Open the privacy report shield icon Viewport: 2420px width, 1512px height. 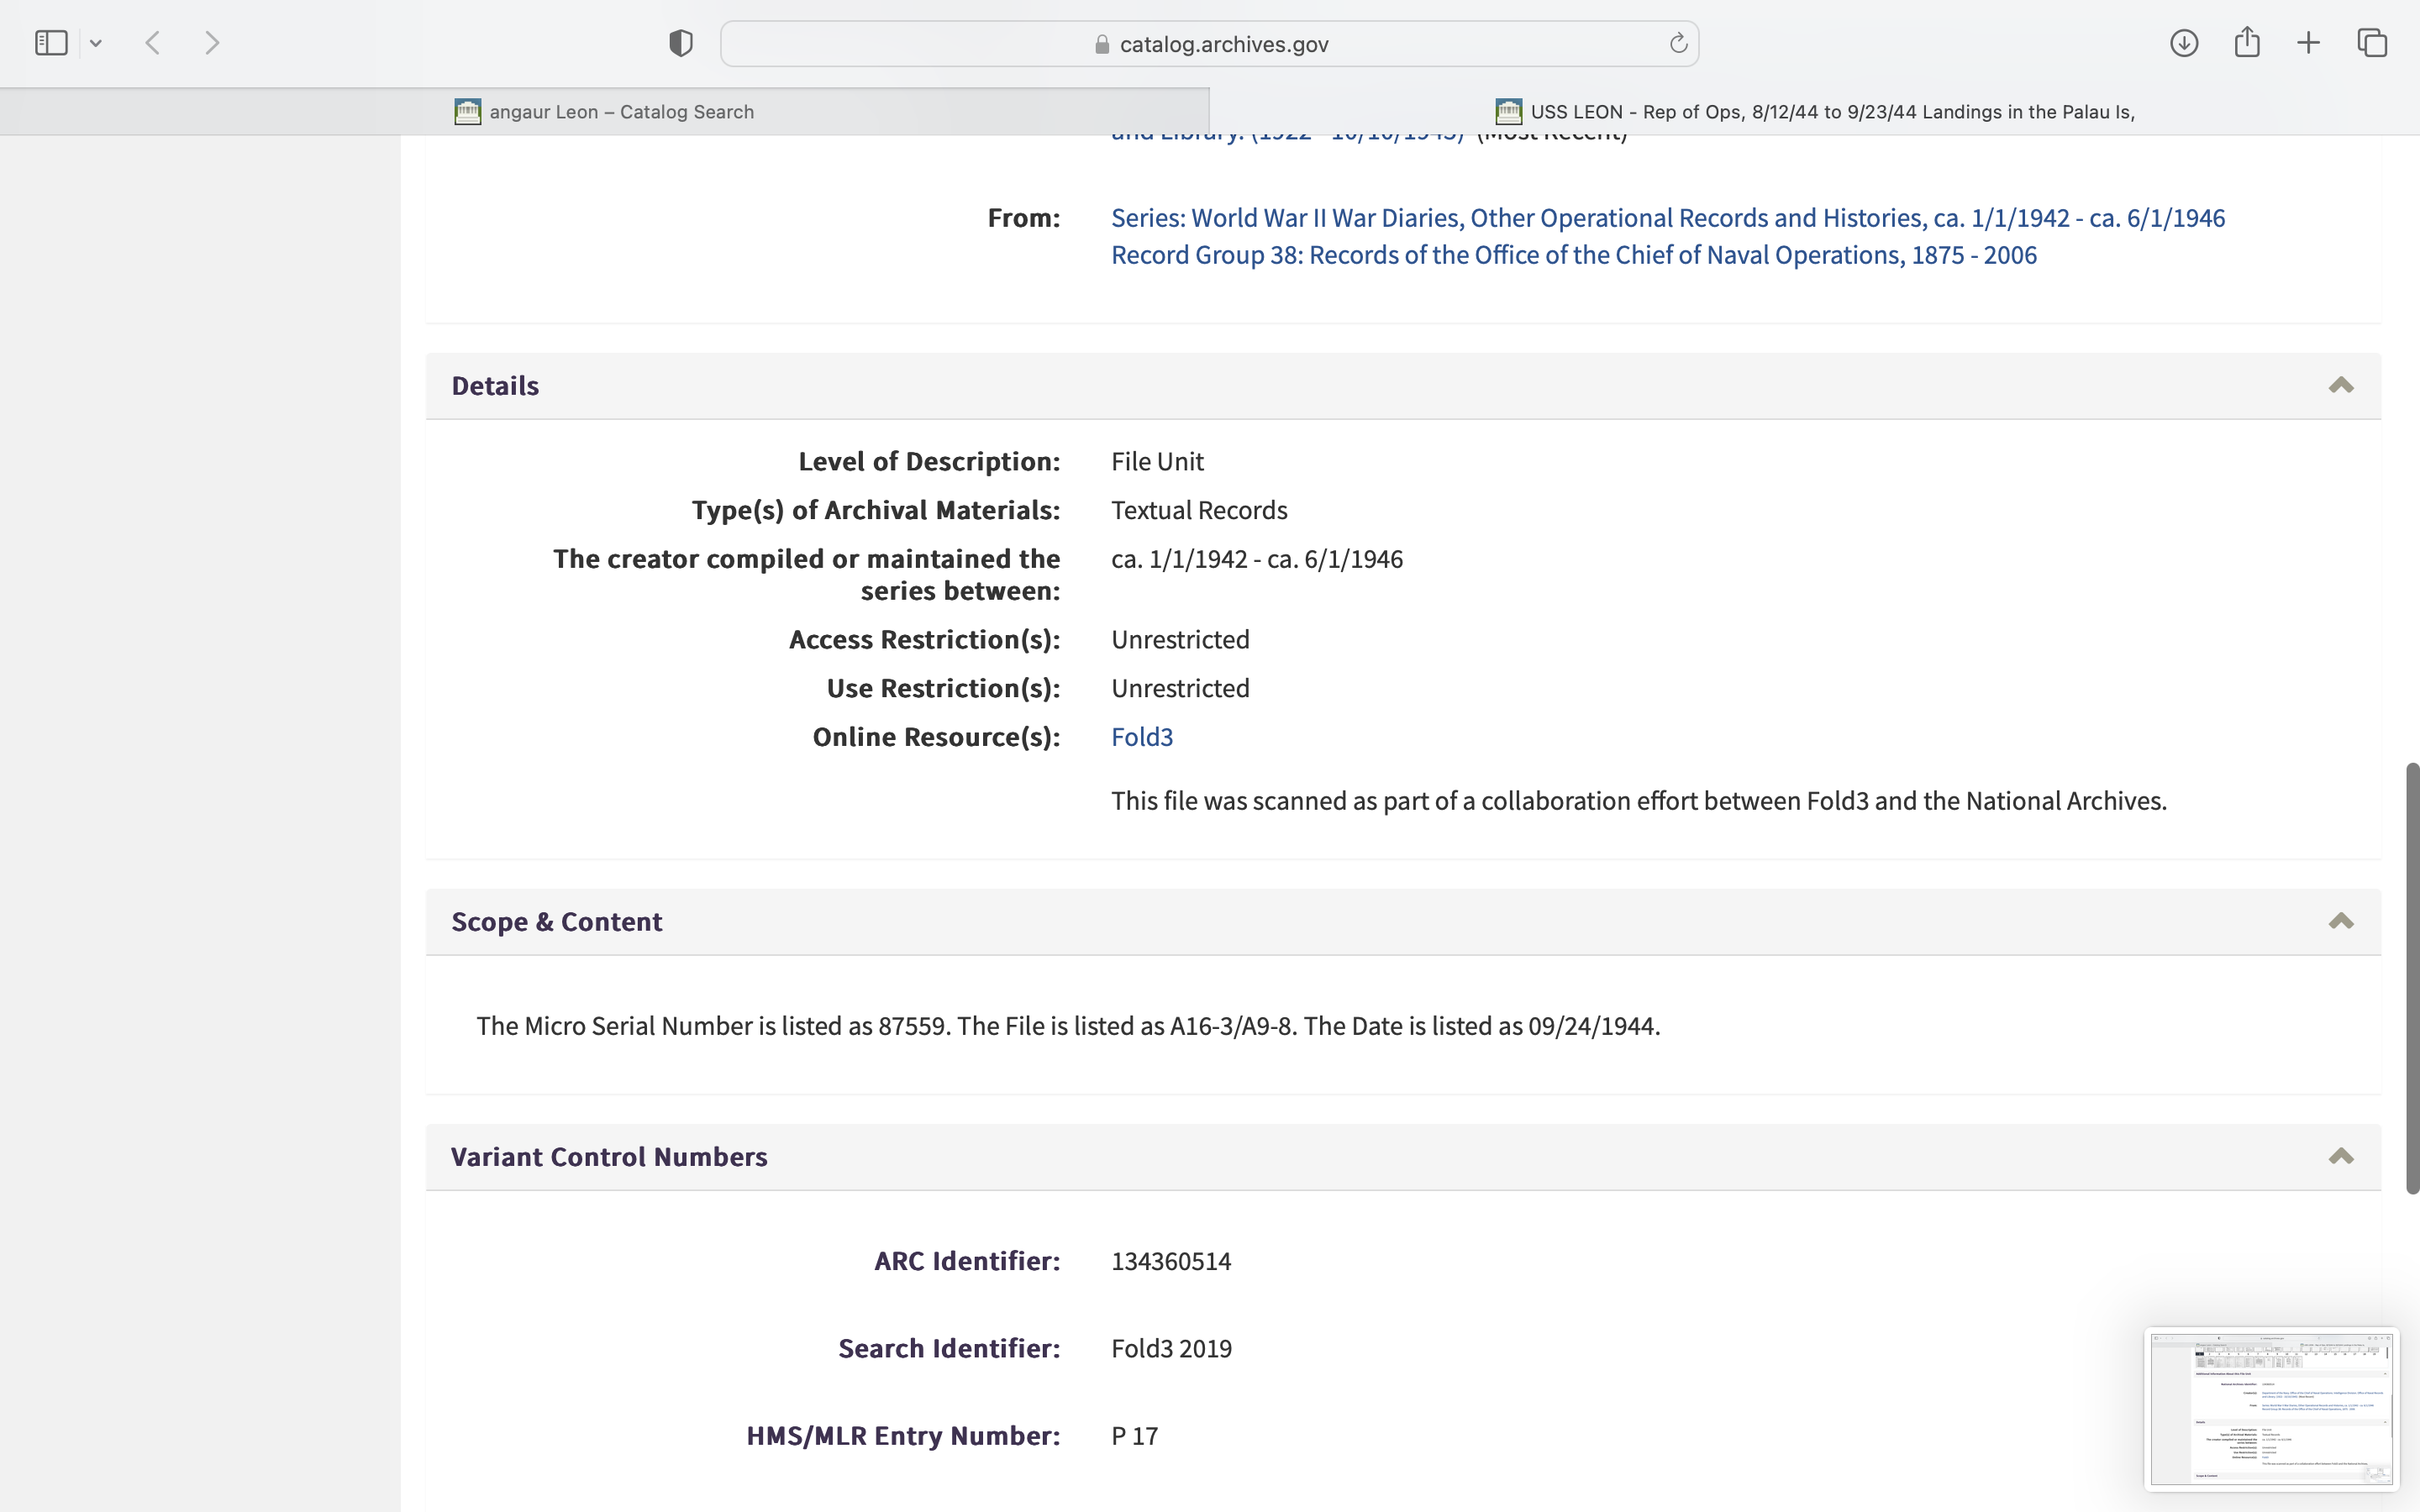tap(681, 43)
